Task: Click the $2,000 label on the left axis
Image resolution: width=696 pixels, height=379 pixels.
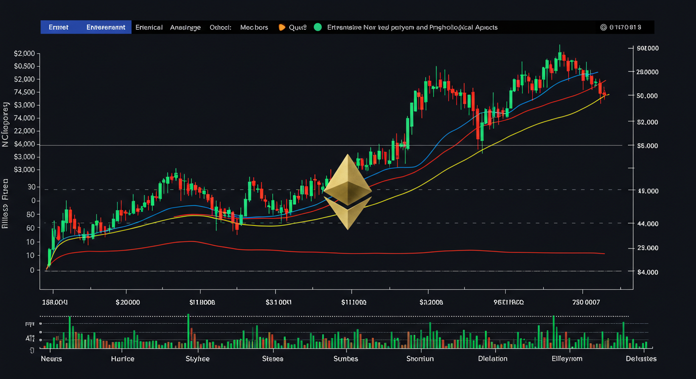Action: (x=24, y=53)
